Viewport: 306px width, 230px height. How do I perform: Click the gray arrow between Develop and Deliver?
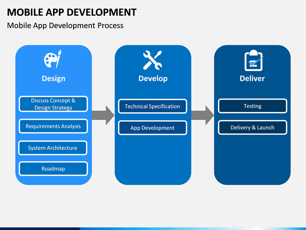click(203, 115)
